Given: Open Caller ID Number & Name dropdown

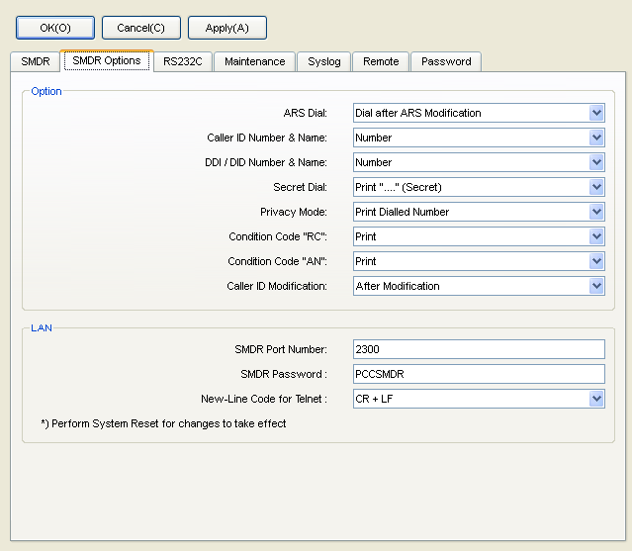Looking at the screenshot, I should (595, 138).
